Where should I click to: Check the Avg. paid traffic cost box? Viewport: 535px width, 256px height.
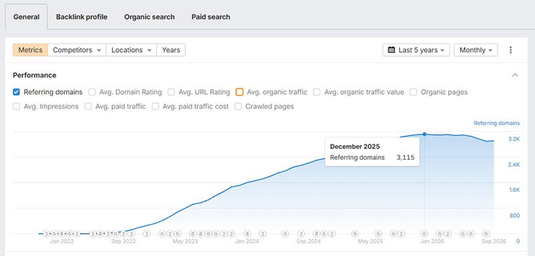[x=155, y=106]
